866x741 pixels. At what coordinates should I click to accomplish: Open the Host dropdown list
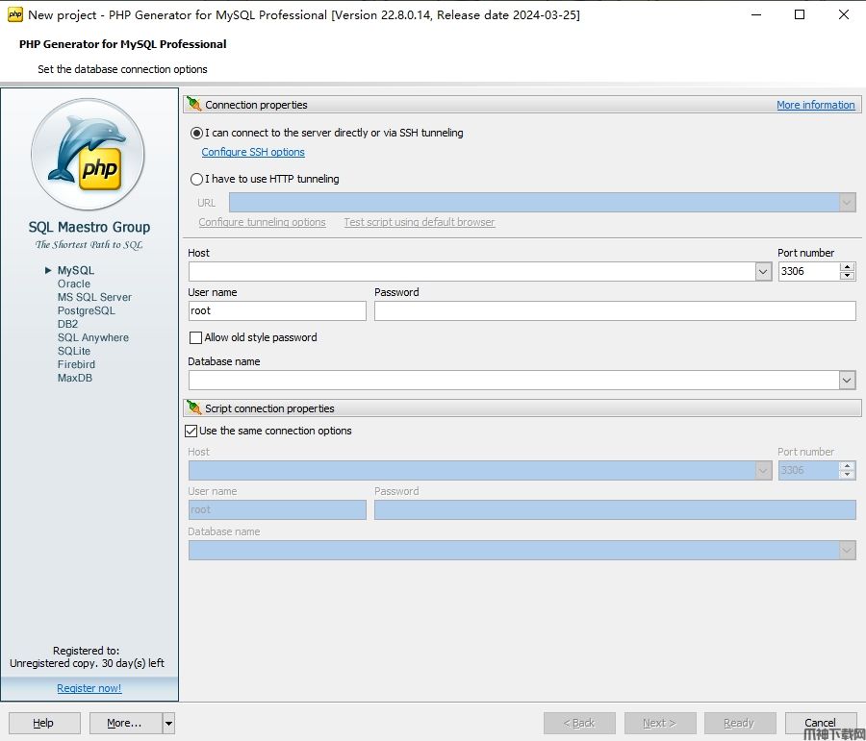[x=763, y=272]
